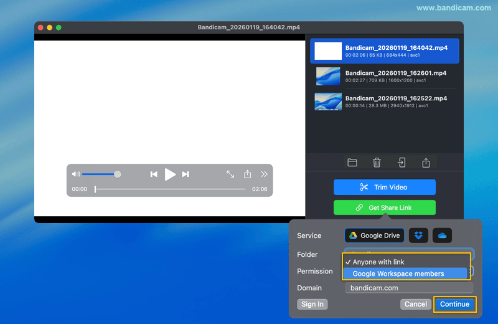Click the Trim Video button
Image resolution: width=498 pixels, height=324 pixels.
coord(385,188)
